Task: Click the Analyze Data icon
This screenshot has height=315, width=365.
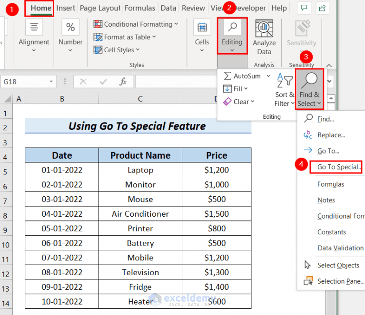Action: (x=264, y=29)
